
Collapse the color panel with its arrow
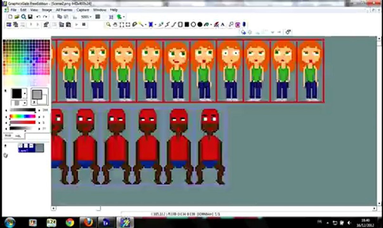click(x=5, y=91)
